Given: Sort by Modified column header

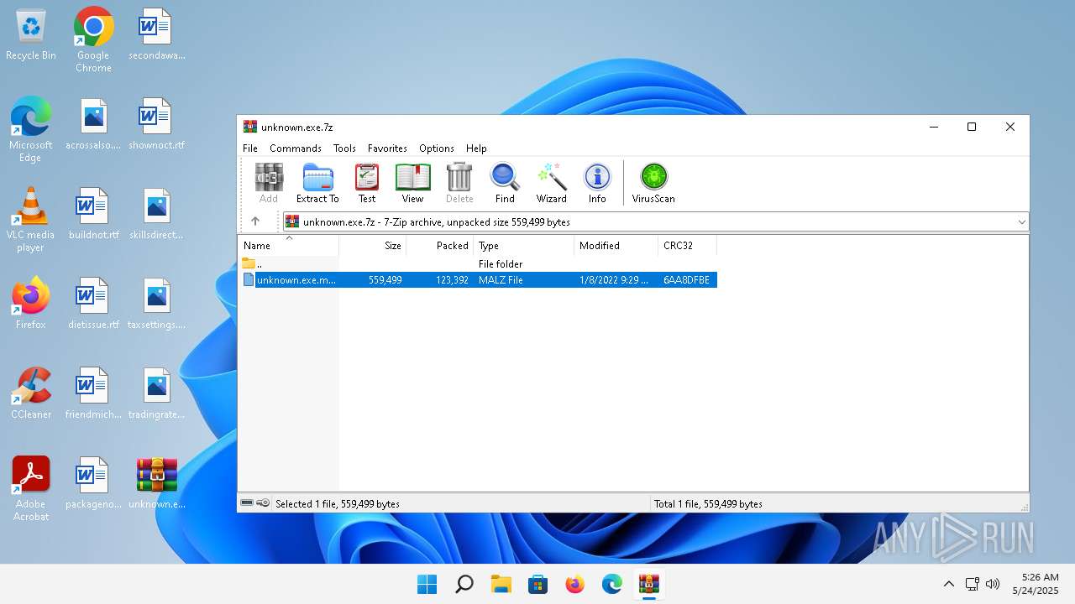Looking at the screenshot, I should pyautogui.click(x=616, y=246).
